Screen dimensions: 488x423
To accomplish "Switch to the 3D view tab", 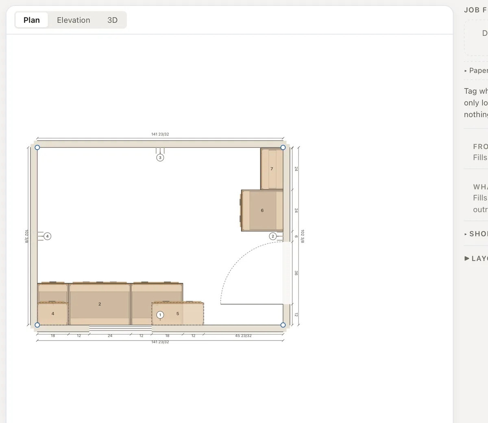I will 113,20.
